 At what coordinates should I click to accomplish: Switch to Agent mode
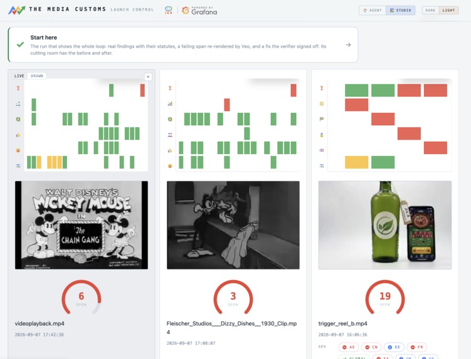[373, 10]
